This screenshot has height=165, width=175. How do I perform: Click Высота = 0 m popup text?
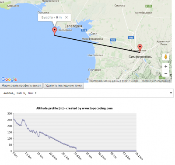[x=52, y=17]
